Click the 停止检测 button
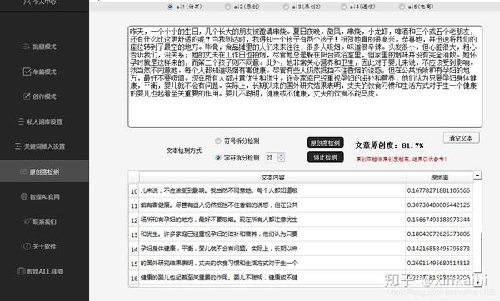This screenshot has width=500, height=301. pyautogui.click(x=326, y=157)
